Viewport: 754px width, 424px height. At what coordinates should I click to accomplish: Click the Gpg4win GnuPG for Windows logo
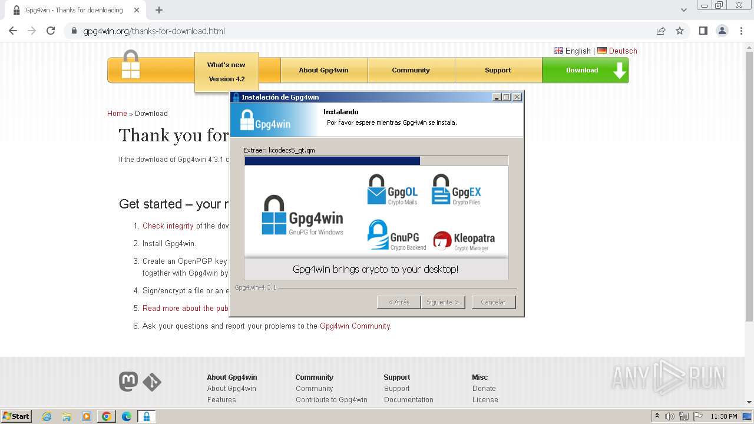(302, 216)
